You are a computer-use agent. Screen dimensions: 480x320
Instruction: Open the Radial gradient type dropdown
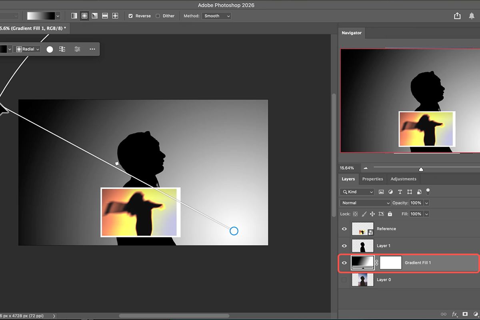click(28, 49)
